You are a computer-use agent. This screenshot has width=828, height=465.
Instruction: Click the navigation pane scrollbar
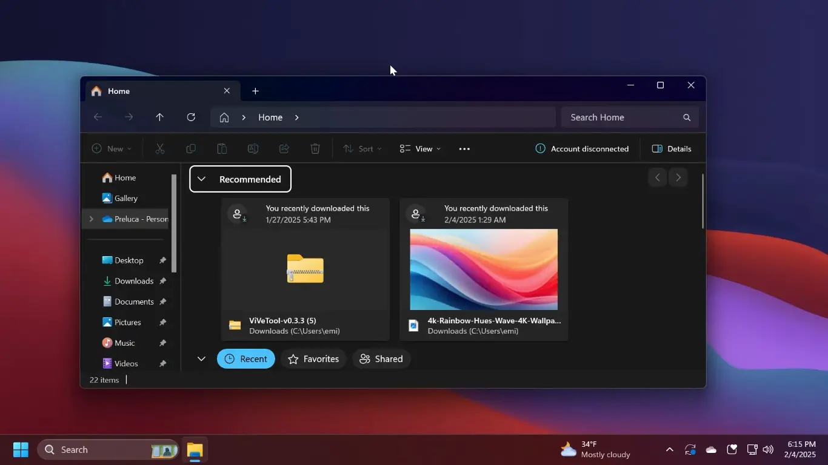pyautogui.click(x=174, y=223)
